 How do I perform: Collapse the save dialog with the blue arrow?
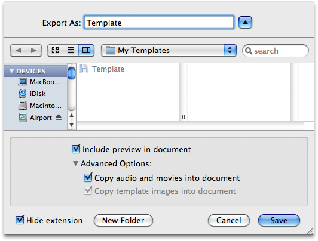(245, 23)
